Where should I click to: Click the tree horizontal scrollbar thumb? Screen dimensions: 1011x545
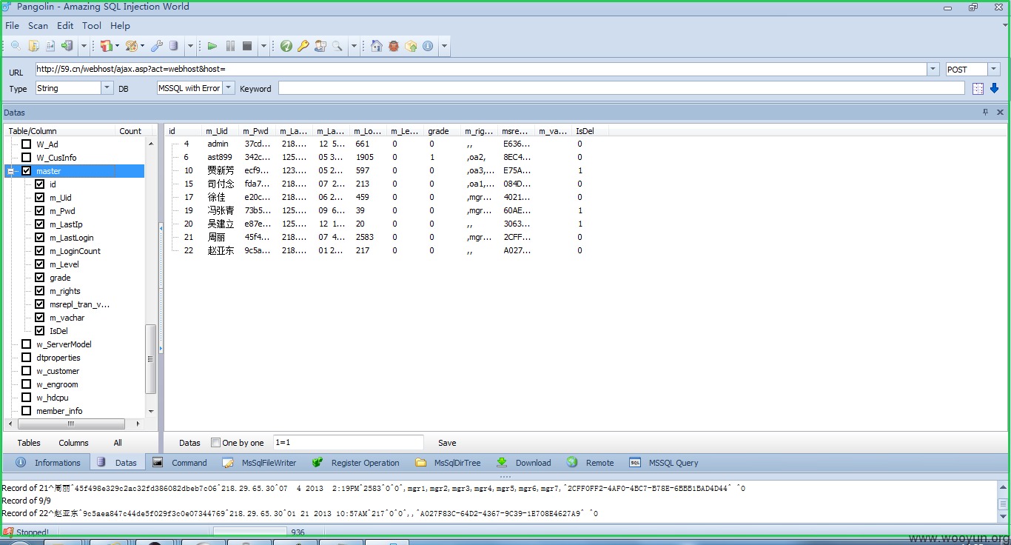(x=71, y=424)
